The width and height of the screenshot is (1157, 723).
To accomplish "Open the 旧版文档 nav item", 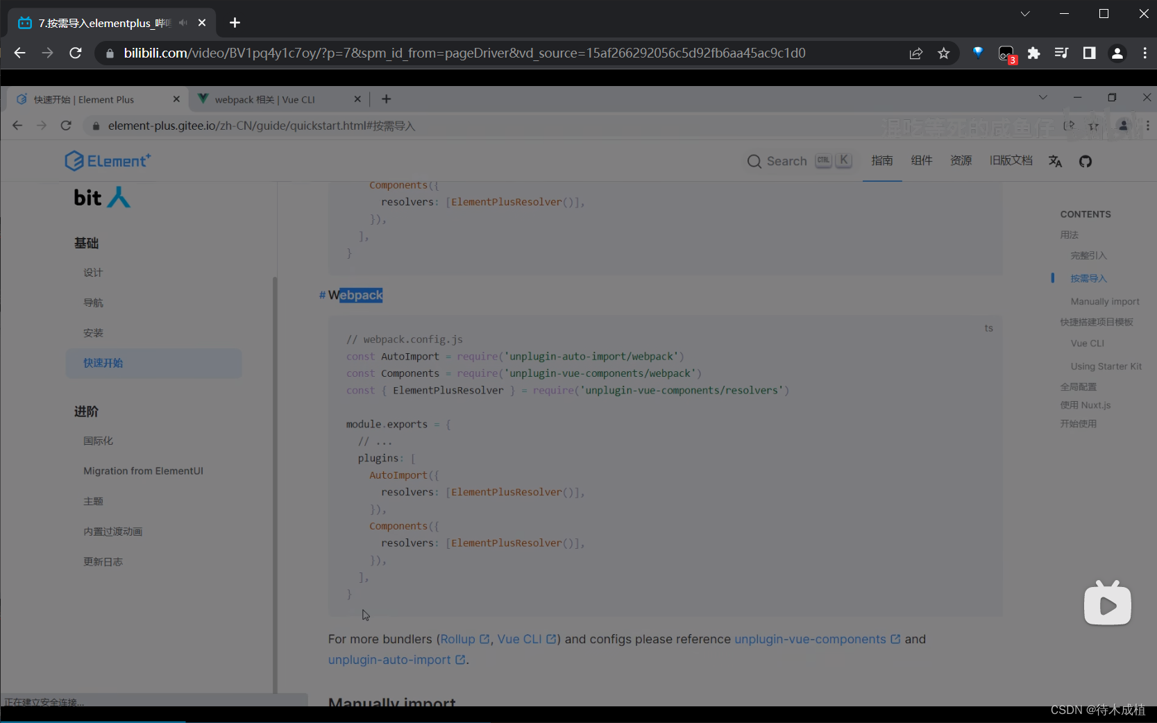I will click(1011, 161).
